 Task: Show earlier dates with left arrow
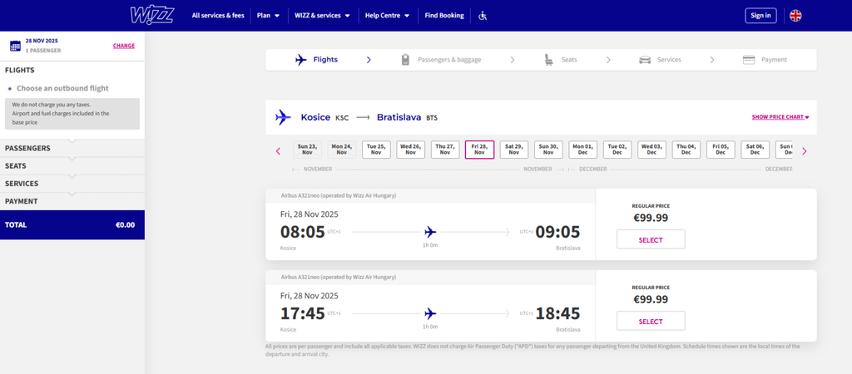[x=279, y=151]
